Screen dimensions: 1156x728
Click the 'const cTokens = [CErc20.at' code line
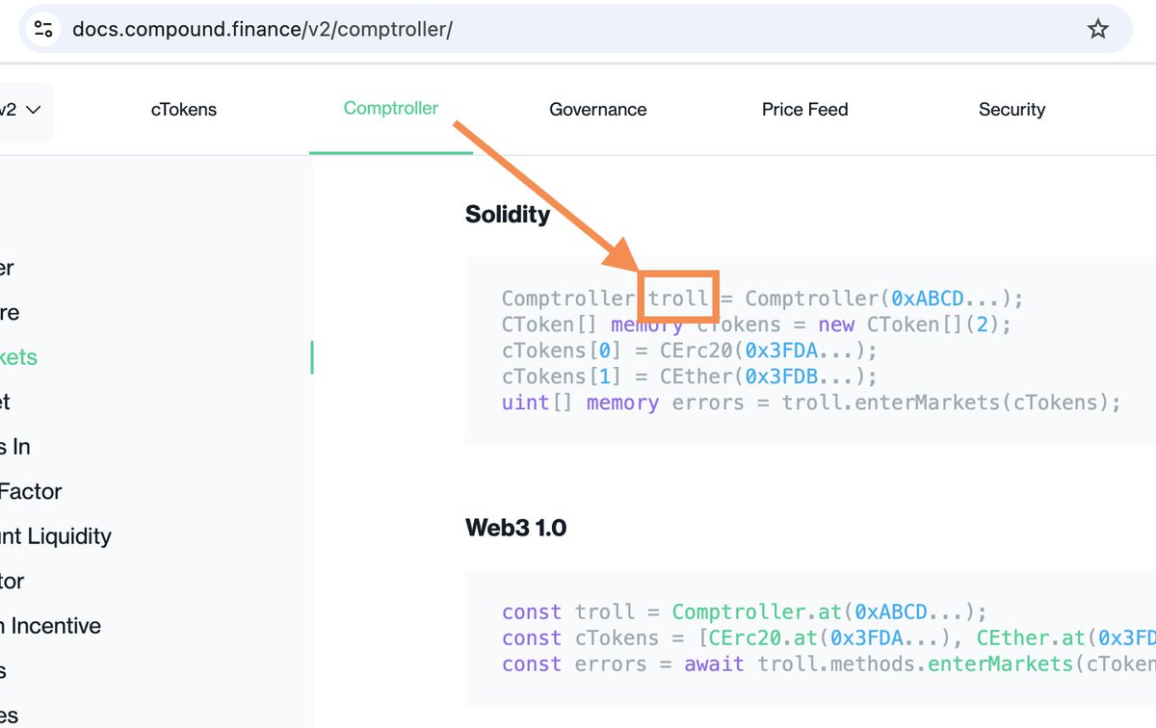[828, 638]
